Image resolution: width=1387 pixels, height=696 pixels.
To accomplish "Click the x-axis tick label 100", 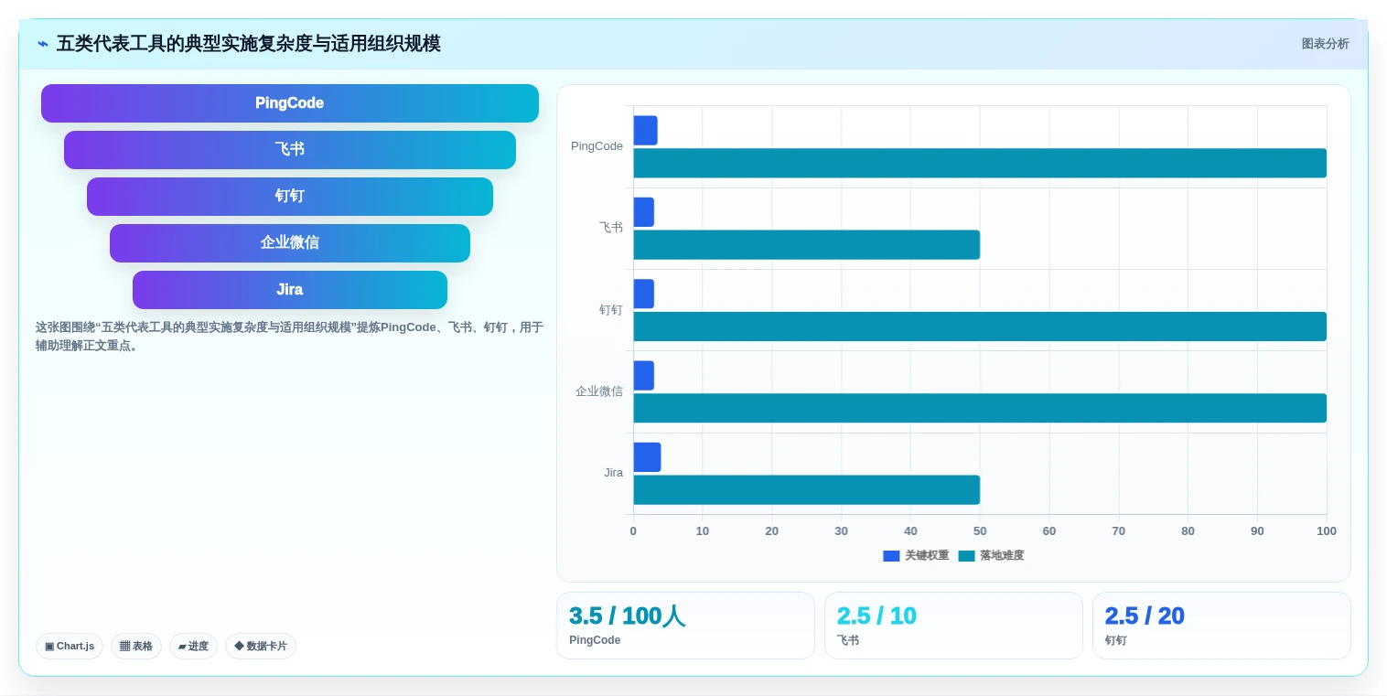I will pos(1327,531).
